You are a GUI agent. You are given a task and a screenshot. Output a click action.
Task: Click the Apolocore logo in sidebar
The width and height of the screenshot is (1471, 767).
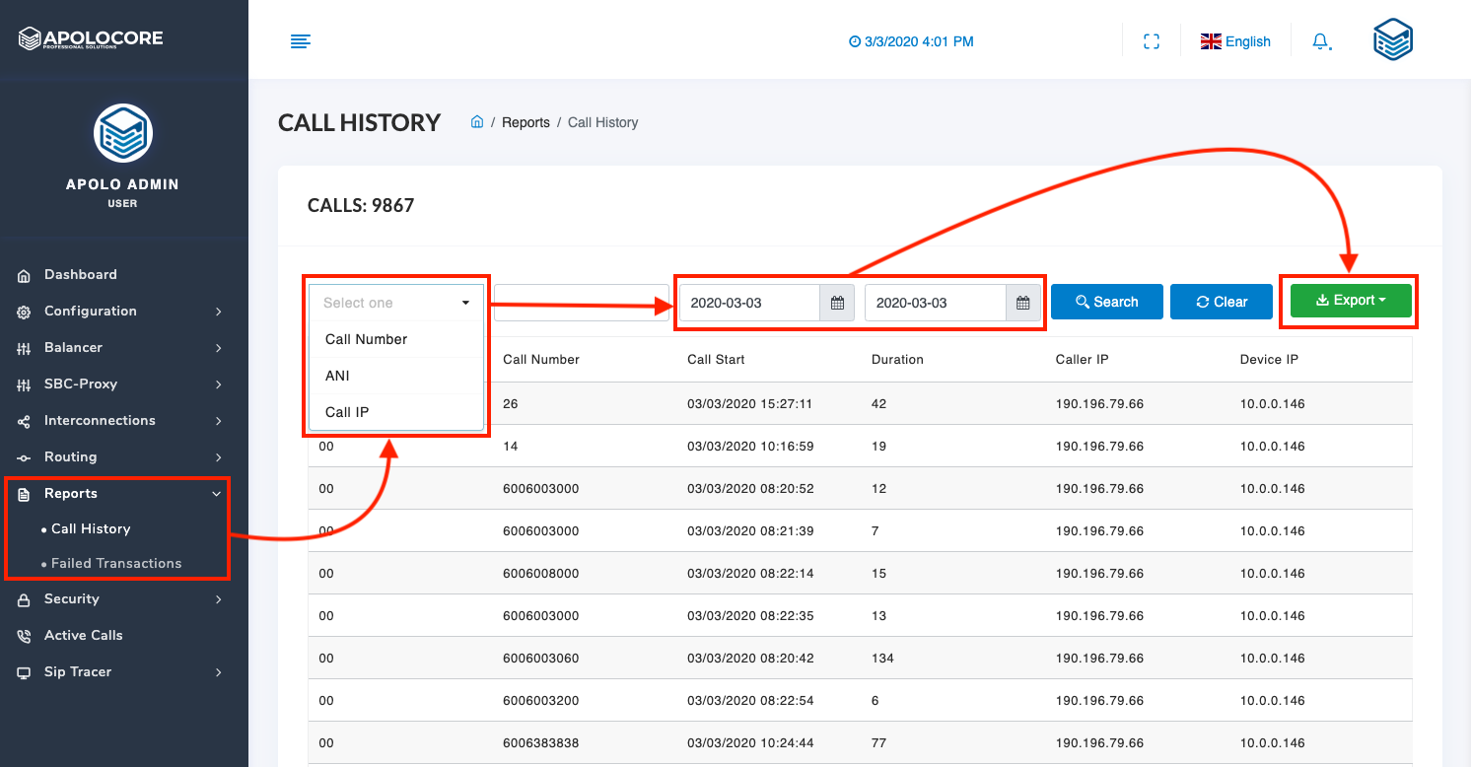coord(91,39)
